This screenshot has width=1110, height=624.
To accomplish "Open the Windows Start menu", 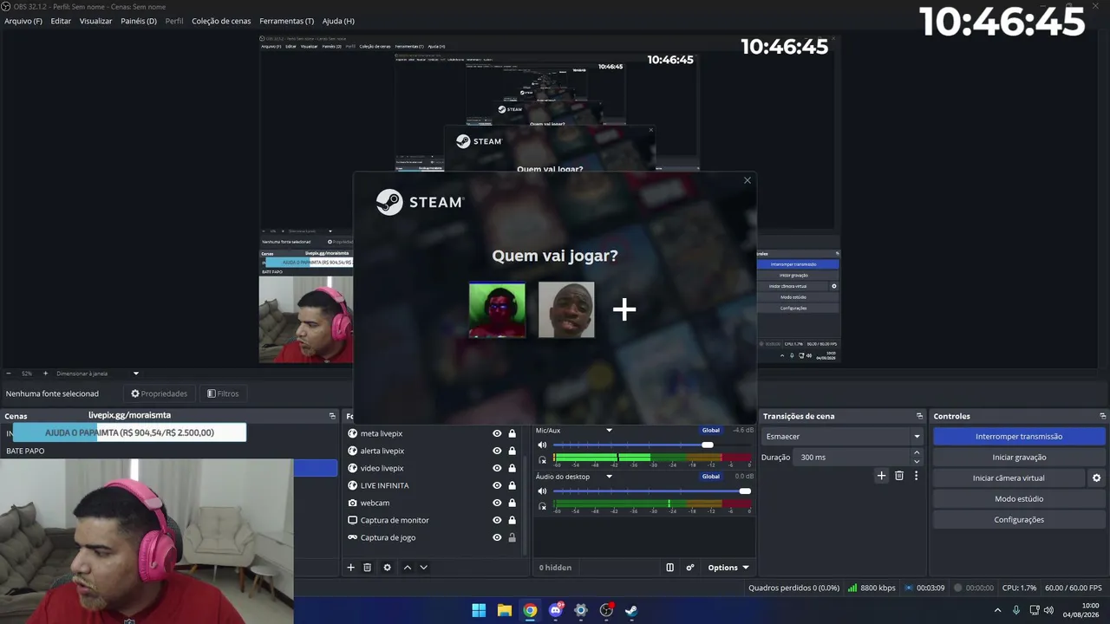I will [479, 610].
